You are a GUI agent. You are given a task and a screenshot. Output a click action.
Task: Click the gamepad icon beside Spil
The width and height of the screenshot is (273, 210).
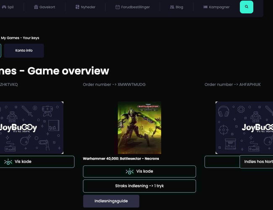4,7
